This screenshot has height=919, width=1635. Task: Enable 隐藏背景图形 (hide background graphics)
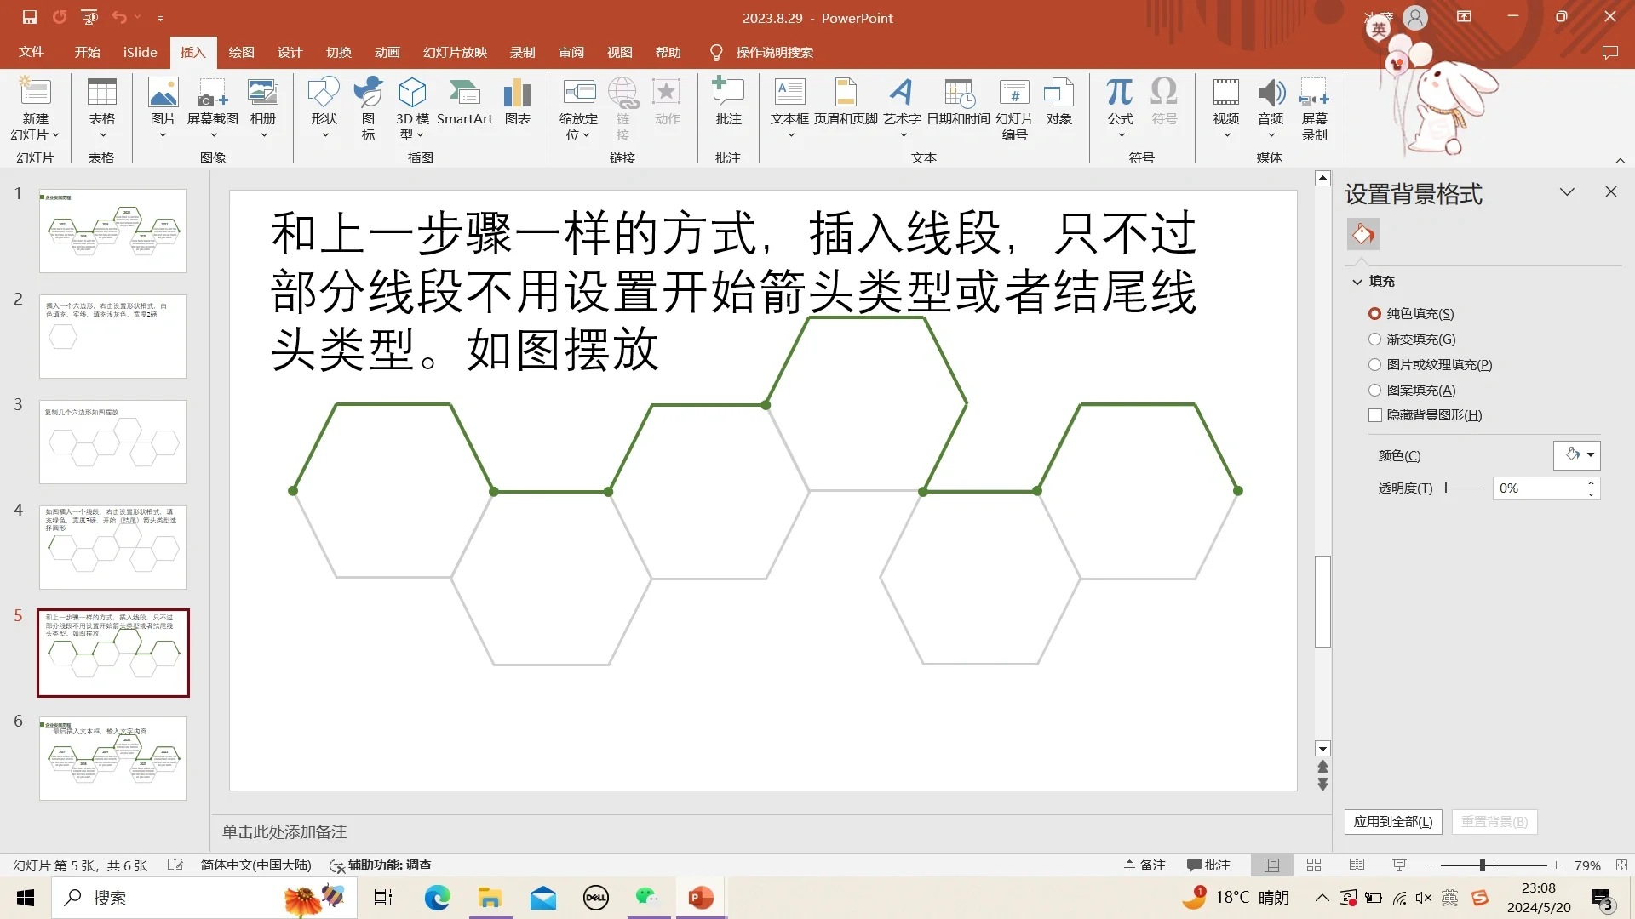(x=1375, y=415)
